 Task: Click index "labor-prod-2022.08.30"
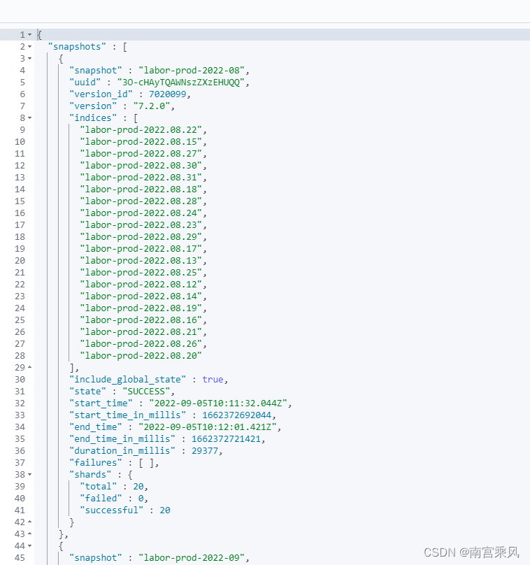[x=141, y=166]
